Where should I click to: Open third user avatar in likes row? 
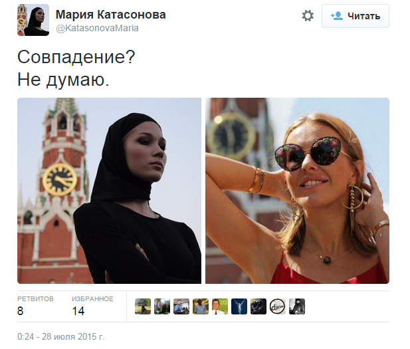tap(181, 306)
